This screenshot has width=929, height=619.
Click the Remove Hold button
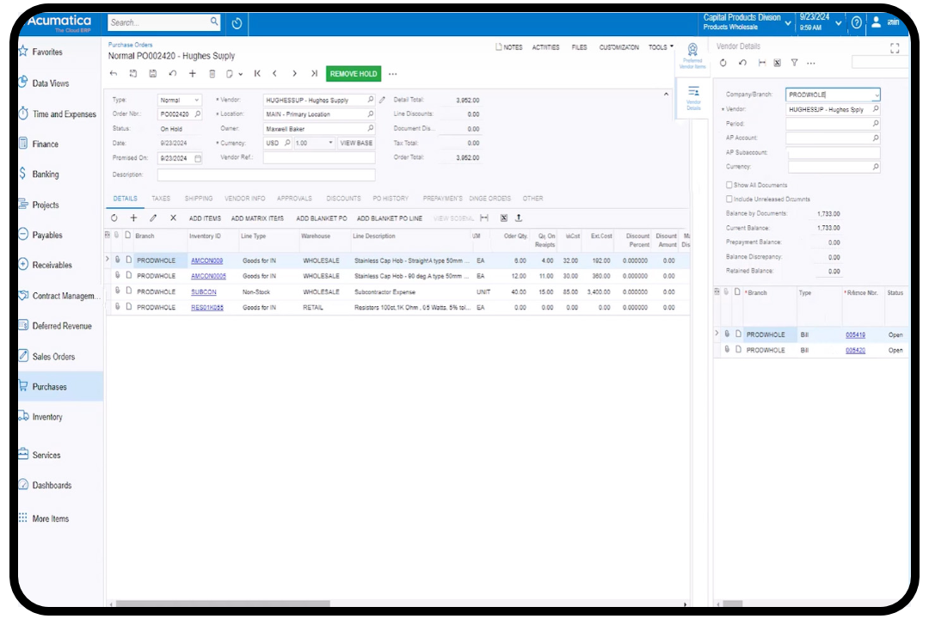[354, 74]
